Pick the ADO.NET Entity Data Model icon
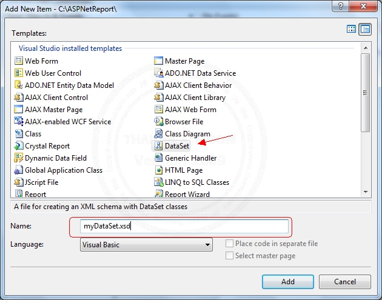Screen dimensions: 382x300 click(x=19, y=85)
